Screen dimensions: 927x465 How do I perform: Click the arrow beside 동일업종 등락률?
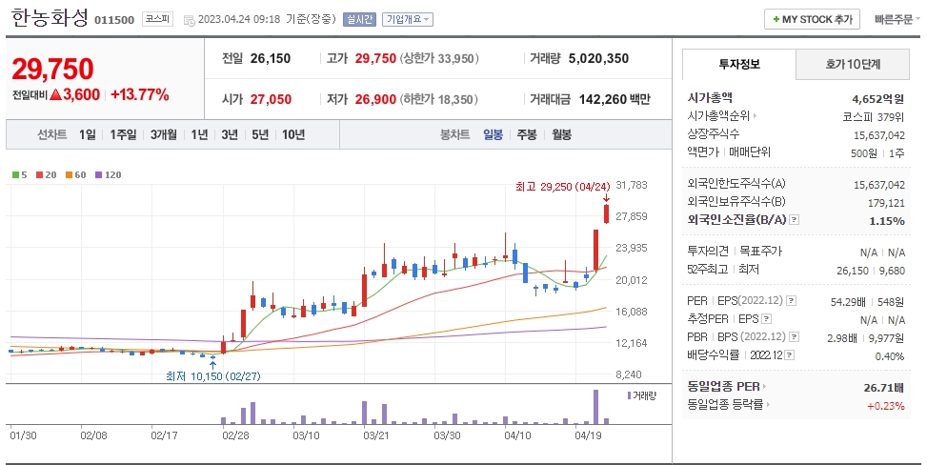[768, 405]
